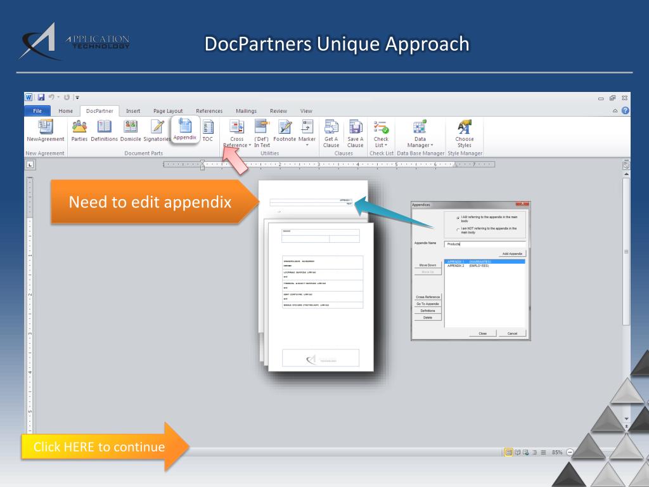Click the NewAgreement ribbon icon
The height and width of the screenshot is (487, 649).
46,126
